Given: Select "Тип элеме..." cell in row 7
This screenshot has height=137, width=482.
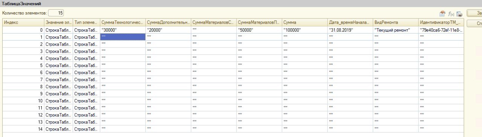Looking at the screenshot, I should [87, 79].
